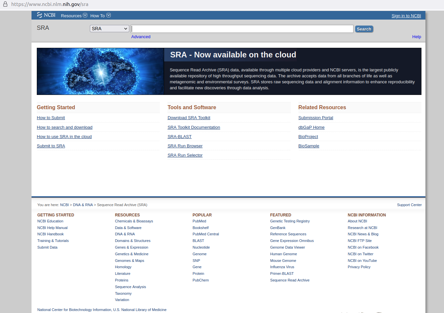Open How to search and download

click(x=65, y=127)
